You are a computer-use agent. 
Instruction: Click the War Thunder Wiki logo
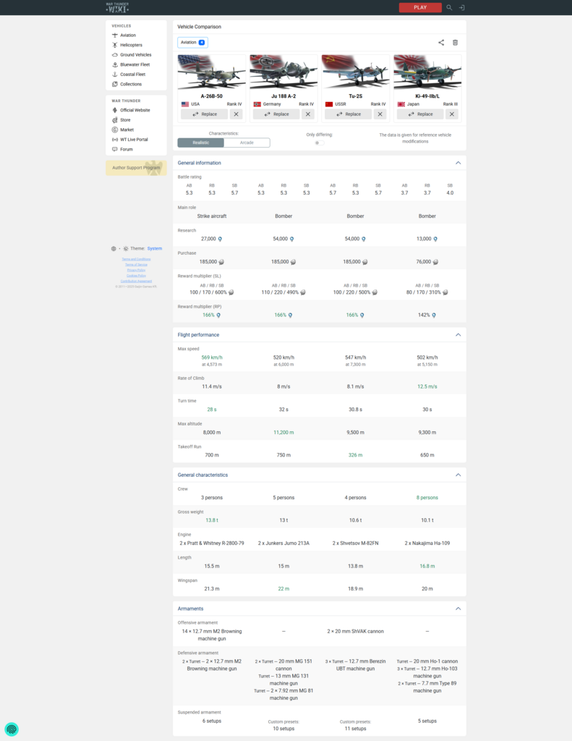117,7
